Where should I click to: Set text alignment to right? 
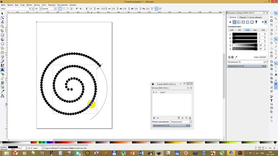point(68,9)
